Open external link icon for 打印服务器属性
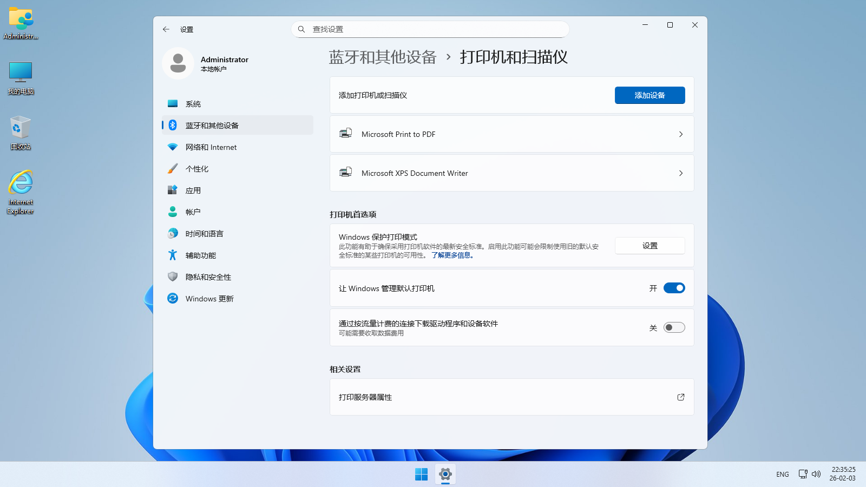Screen dimensions: 866x487 [x=681, y=397]
